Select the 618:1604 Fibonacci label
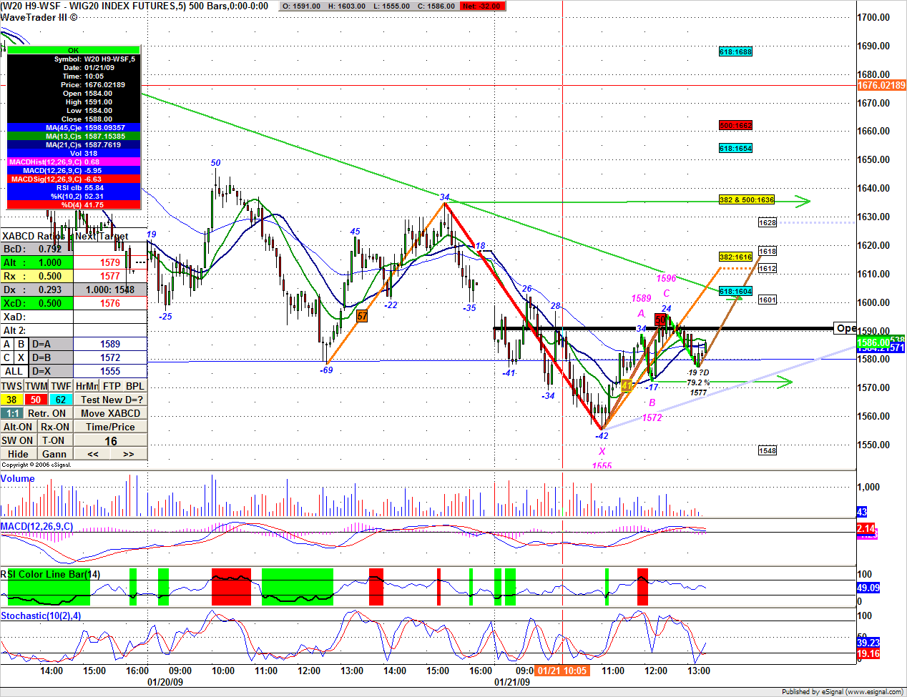The height and width of the screenshot is (697, 907). click(x=735, y=291)
